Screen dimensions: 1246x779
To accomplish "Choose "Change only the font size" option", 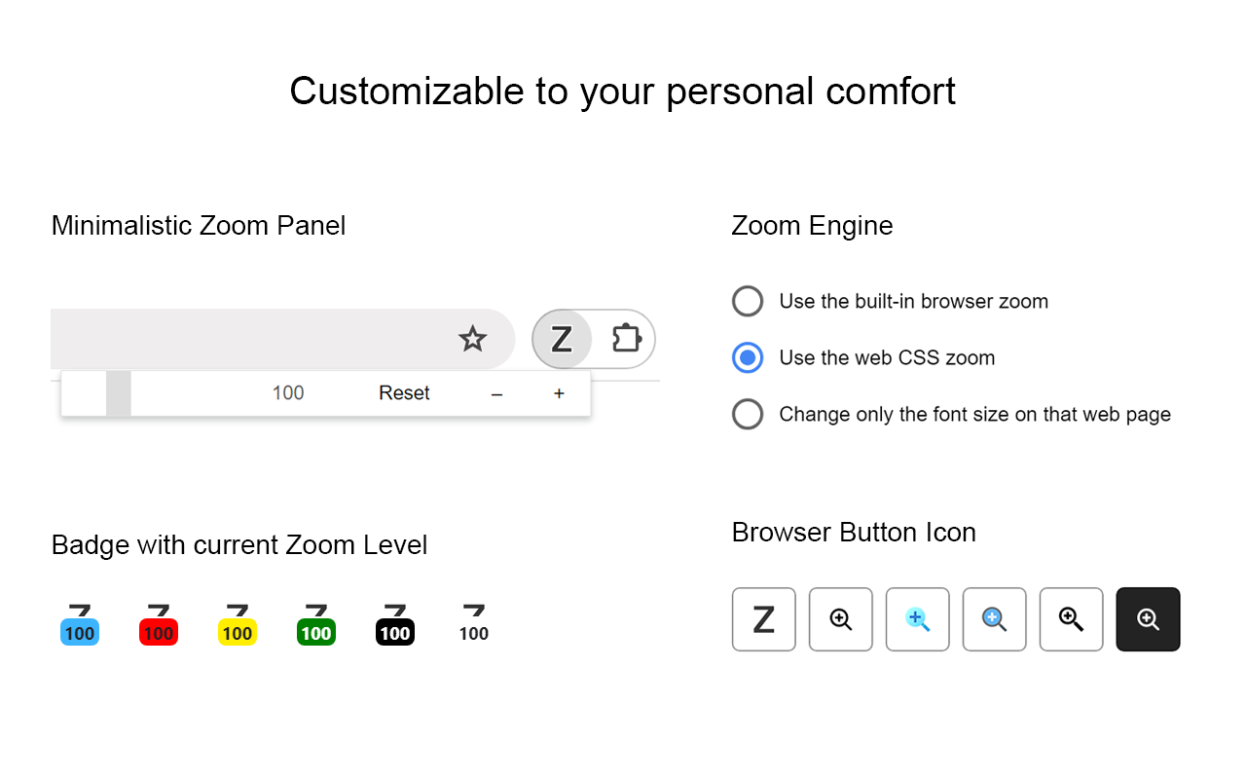I will (x=748, y=414).
